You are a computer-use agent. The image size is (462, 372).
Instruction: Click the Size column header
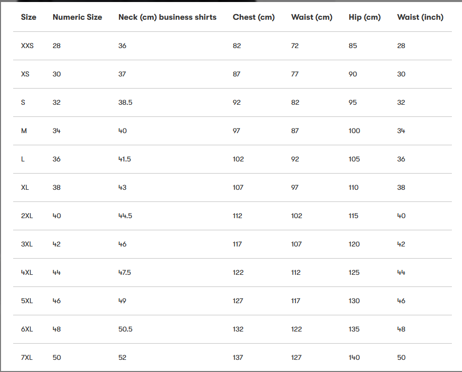[x=28, y=17]
